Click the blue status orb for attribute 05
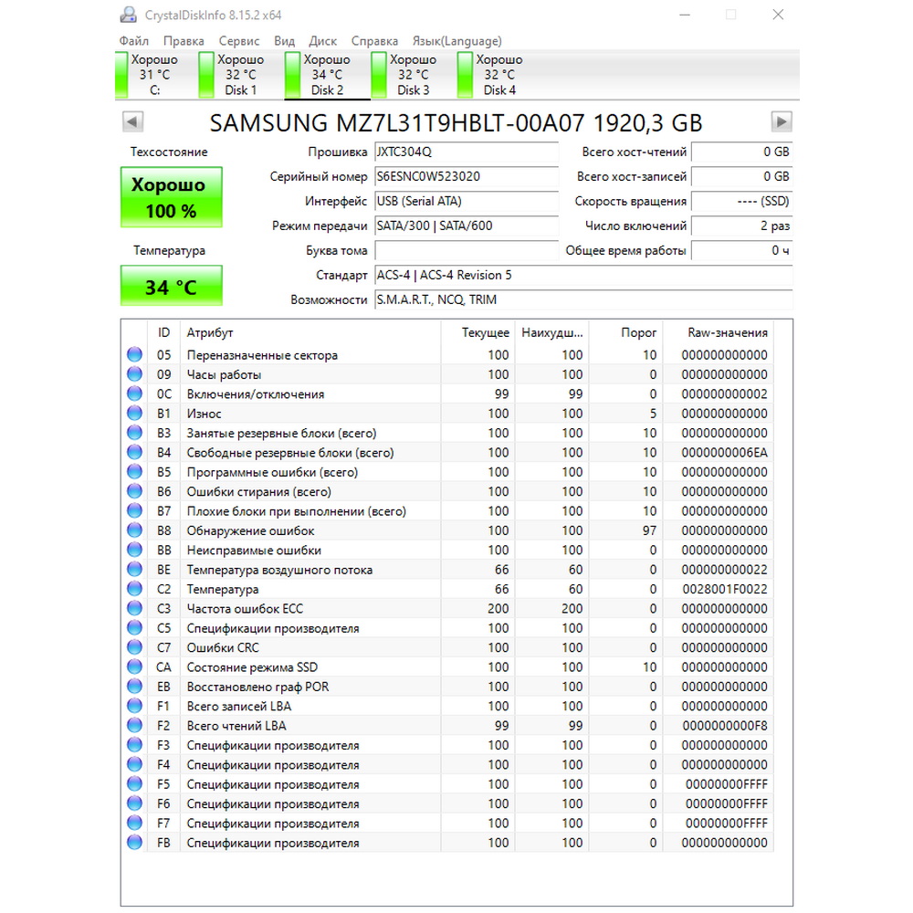The height and width of the screenshot is (913, 913). tap(134, 354)
